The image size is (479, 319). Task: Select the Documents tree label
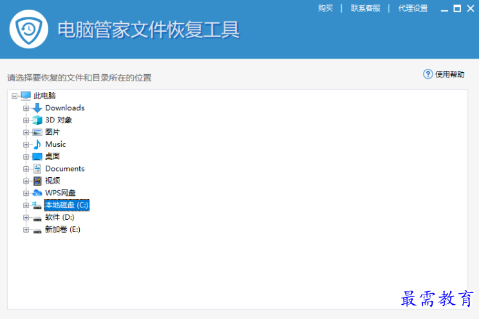[65, 169]
